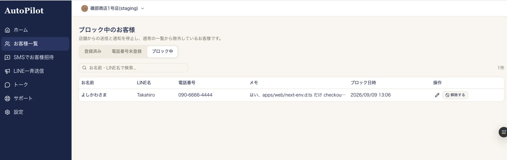
Task: Switch to 電話番号未登録 tab
Action: 126,51
